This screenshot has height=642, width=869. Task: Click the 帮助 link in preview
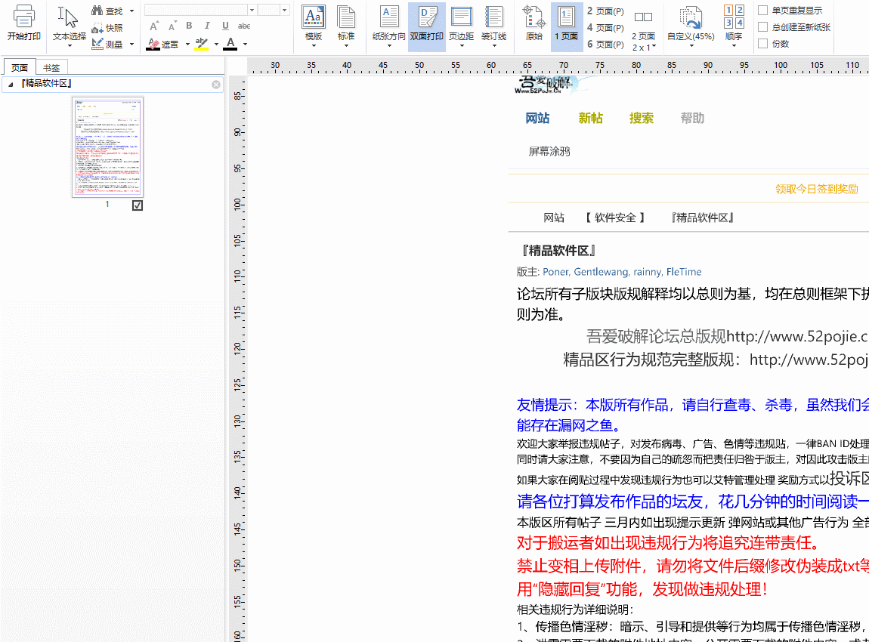(x=692, y=118)
